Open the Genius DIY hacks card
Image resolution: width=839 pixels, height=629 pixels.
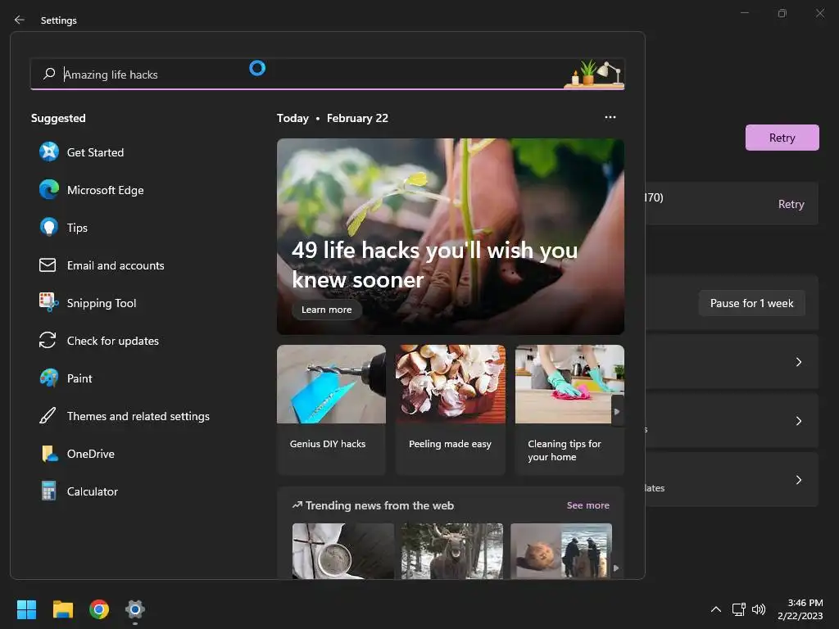[331, 410]
